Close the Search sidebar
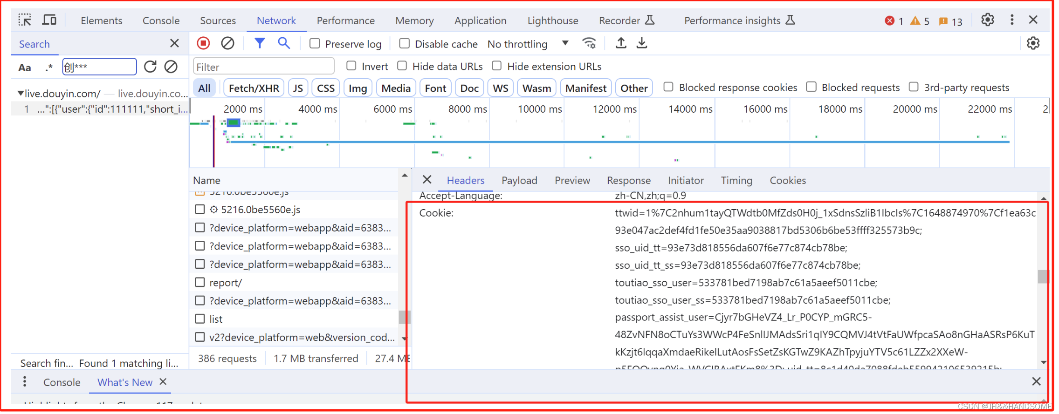Image resolution: width=1059 pixels, height=414 pixels. coord(174,43)
